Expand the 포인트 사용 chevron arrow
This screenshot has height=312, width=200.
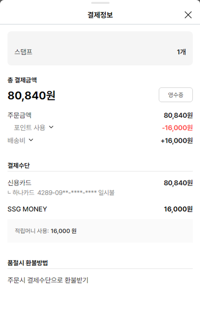[51, 127]
